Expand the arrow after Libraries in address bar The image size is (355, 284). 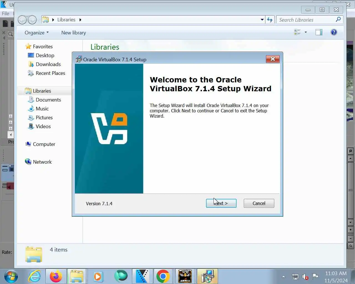(80, 20)
